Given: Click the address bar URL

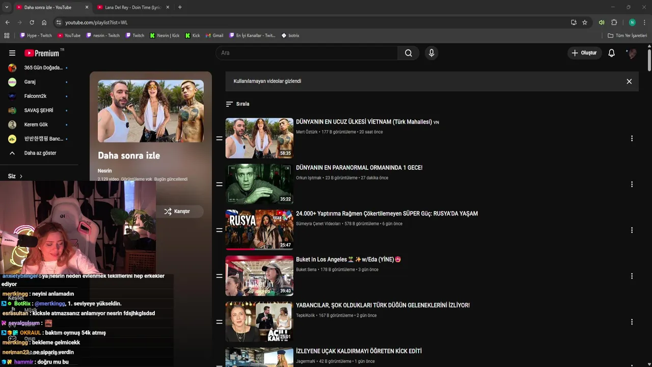Looking at the screenshot, I should coord(96,22).
